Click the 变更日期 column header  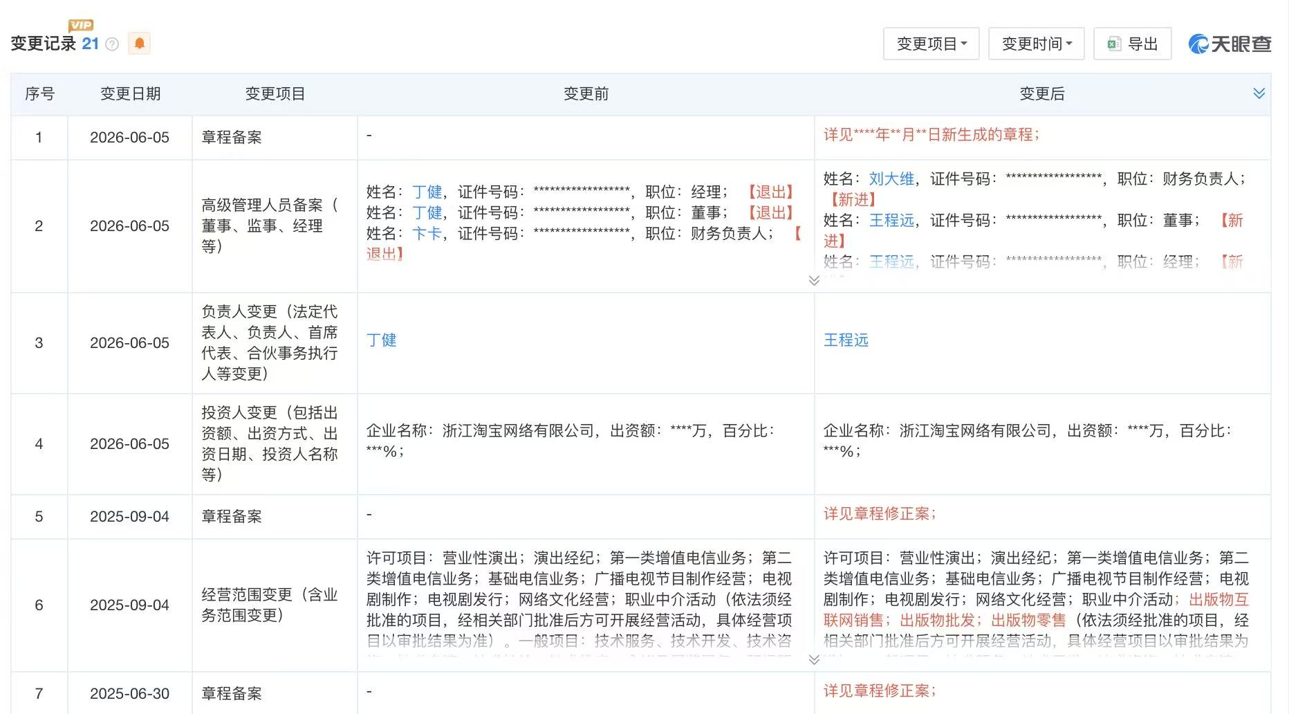pyautogui.click(x=130, y=93)
